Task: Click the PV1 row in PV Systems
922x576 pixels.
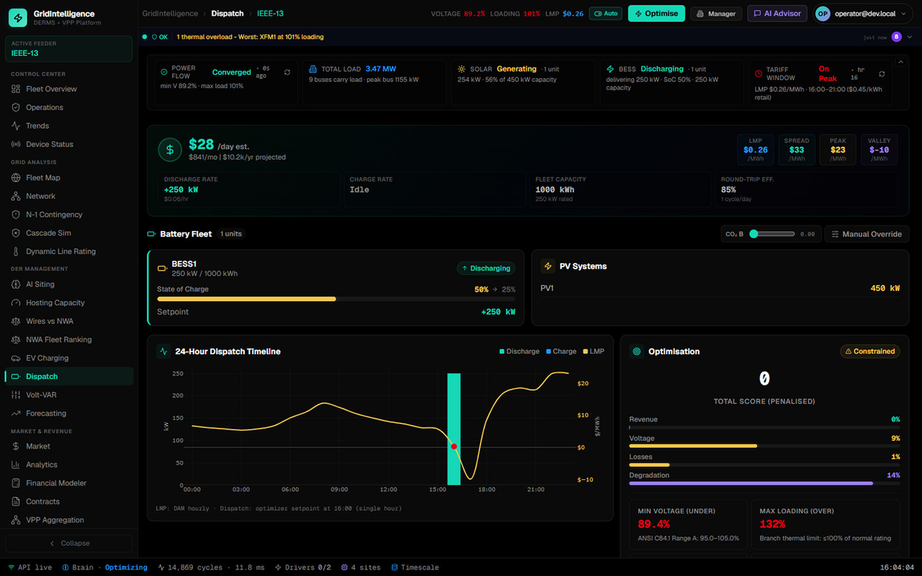Action: pyautogui.click(x=720, y=288)
